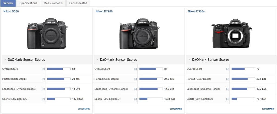The height and width of the screenshot is (114, 277).
Task: Open the Lenses tested tab
Action: (78, 3)
